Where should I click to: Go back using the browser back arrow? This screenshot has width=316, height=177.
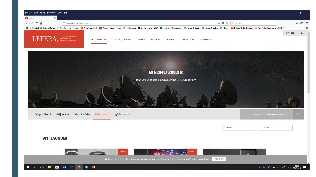pyautogui.click(x=27, y=23)
